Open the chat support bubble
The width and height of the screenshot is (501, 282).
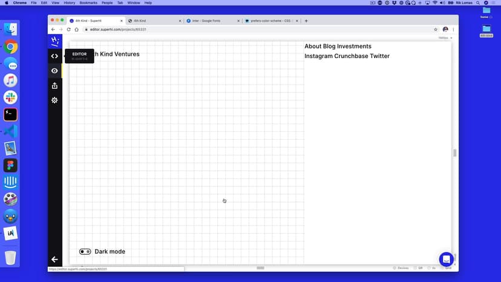446,259
